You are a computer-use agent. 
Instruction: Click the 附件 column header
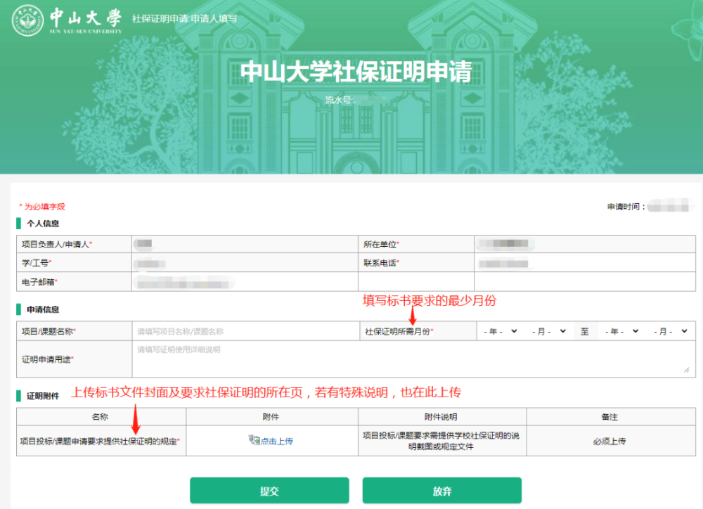click(271, 417)
